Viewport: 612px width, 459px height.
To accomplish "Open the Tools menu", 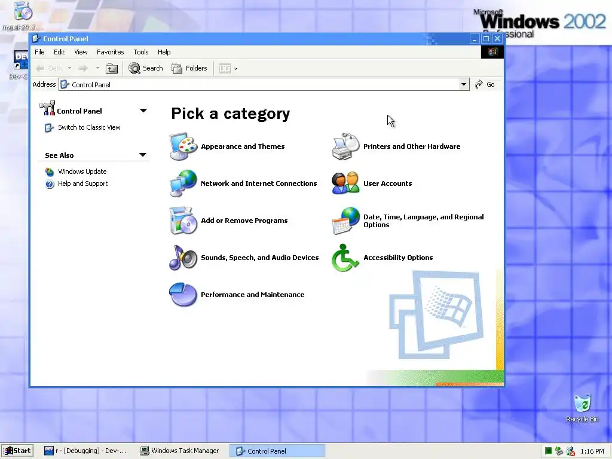I will tap(141, 52).
